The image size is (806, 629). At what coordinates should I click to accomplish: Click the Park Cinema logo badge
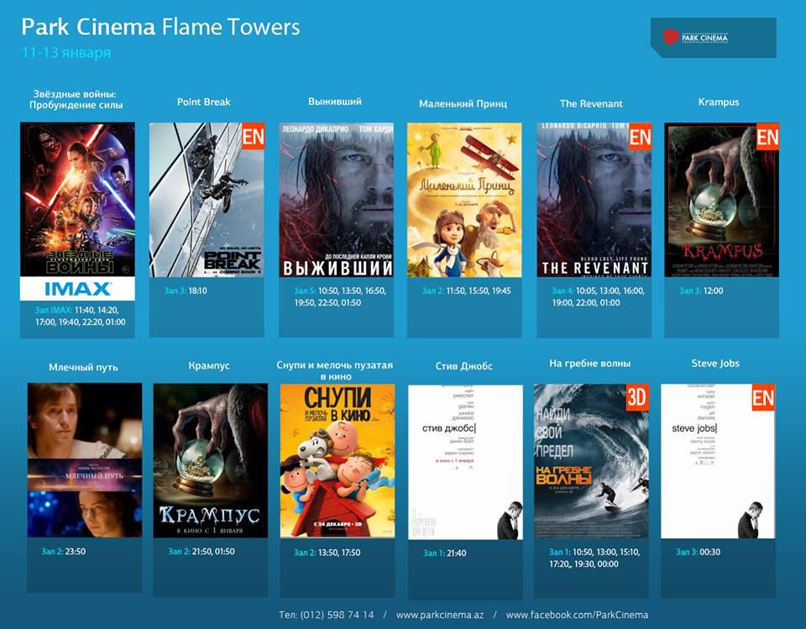(x=713, y=37)
